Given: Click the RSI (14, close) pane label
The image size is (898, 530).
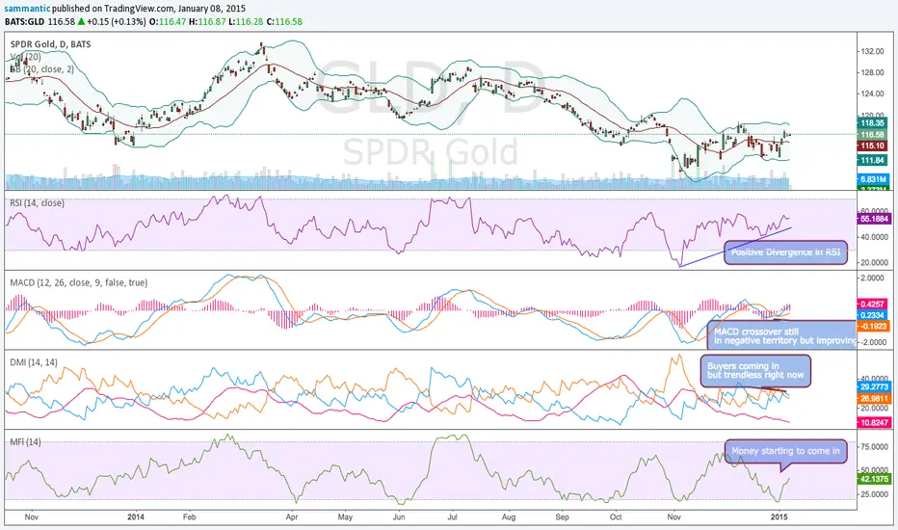Looking at the screenshot, I should click(38, 202).
